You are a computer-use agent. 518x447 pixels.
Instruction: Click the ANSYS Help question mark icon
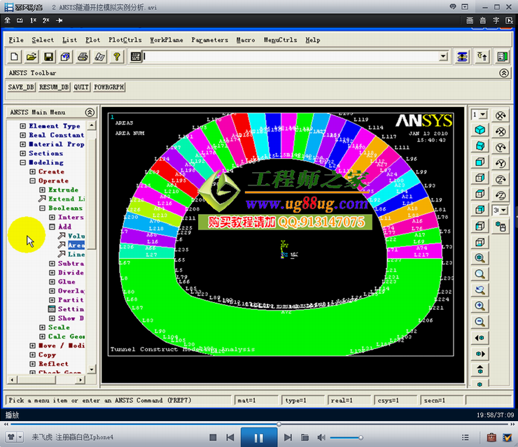click(x=117, y=57)
